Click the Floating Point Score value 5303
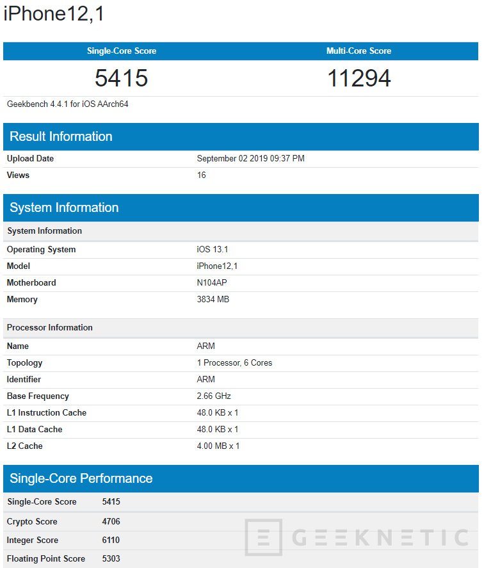 pos(111,559)
